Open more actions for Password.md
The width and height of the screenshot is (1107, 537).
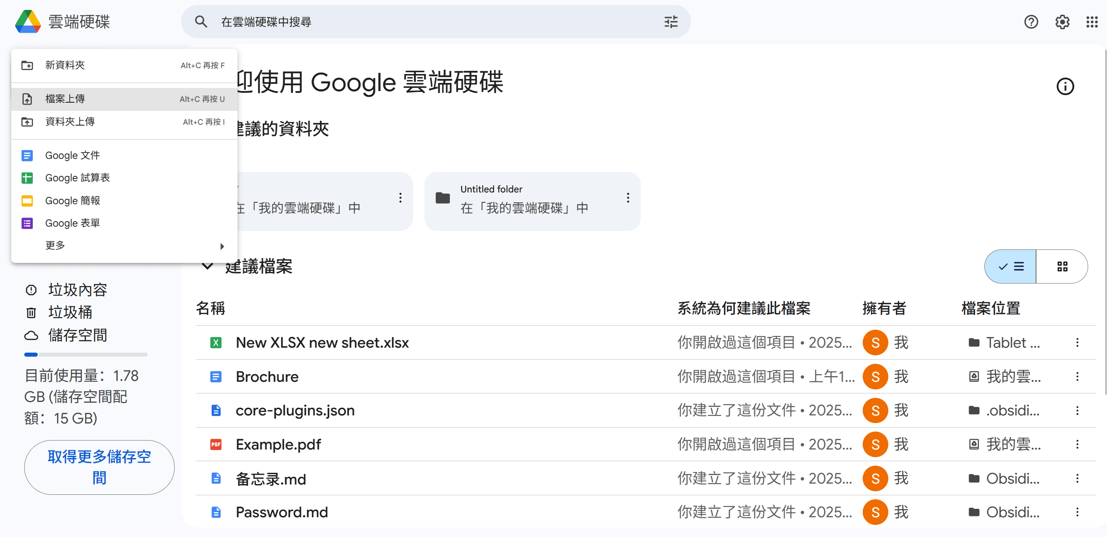(1077, 512)
